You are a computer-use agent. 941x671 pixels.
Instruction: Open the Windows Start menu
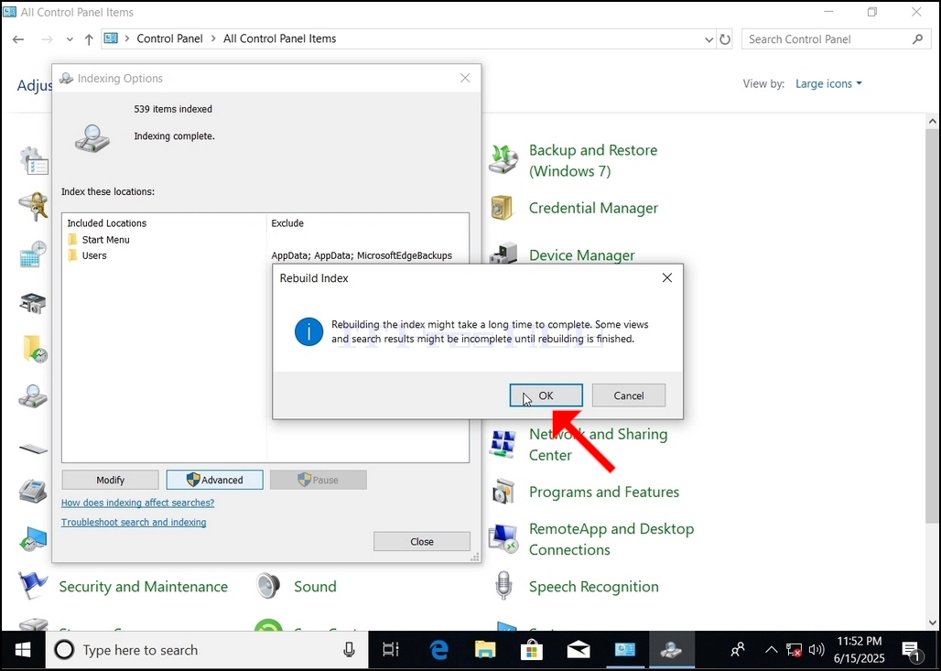[23, 650]
